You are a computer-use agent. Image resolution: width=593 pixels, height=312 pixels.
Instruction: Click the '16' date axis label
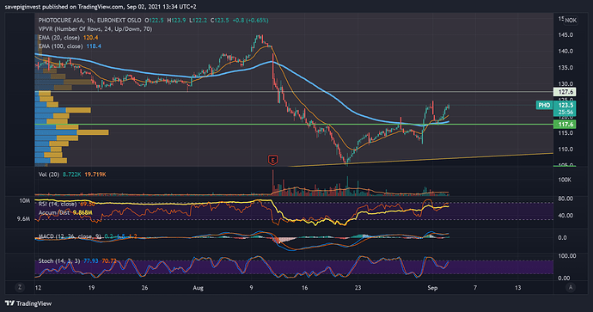point(304,288)
